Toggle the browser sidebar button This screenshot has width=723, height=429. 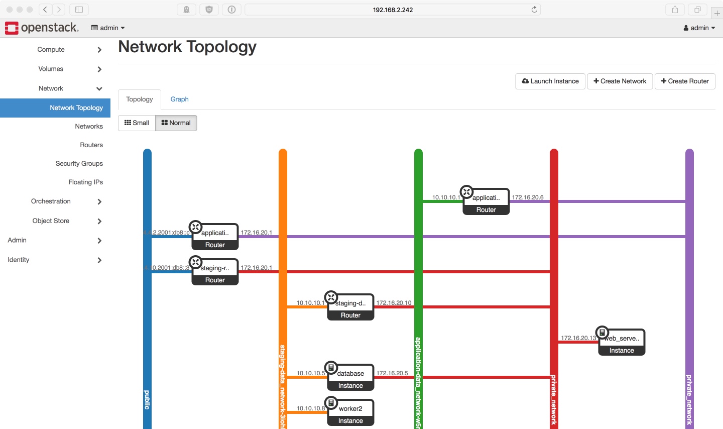pyautogui.click(x=79, y=10)
